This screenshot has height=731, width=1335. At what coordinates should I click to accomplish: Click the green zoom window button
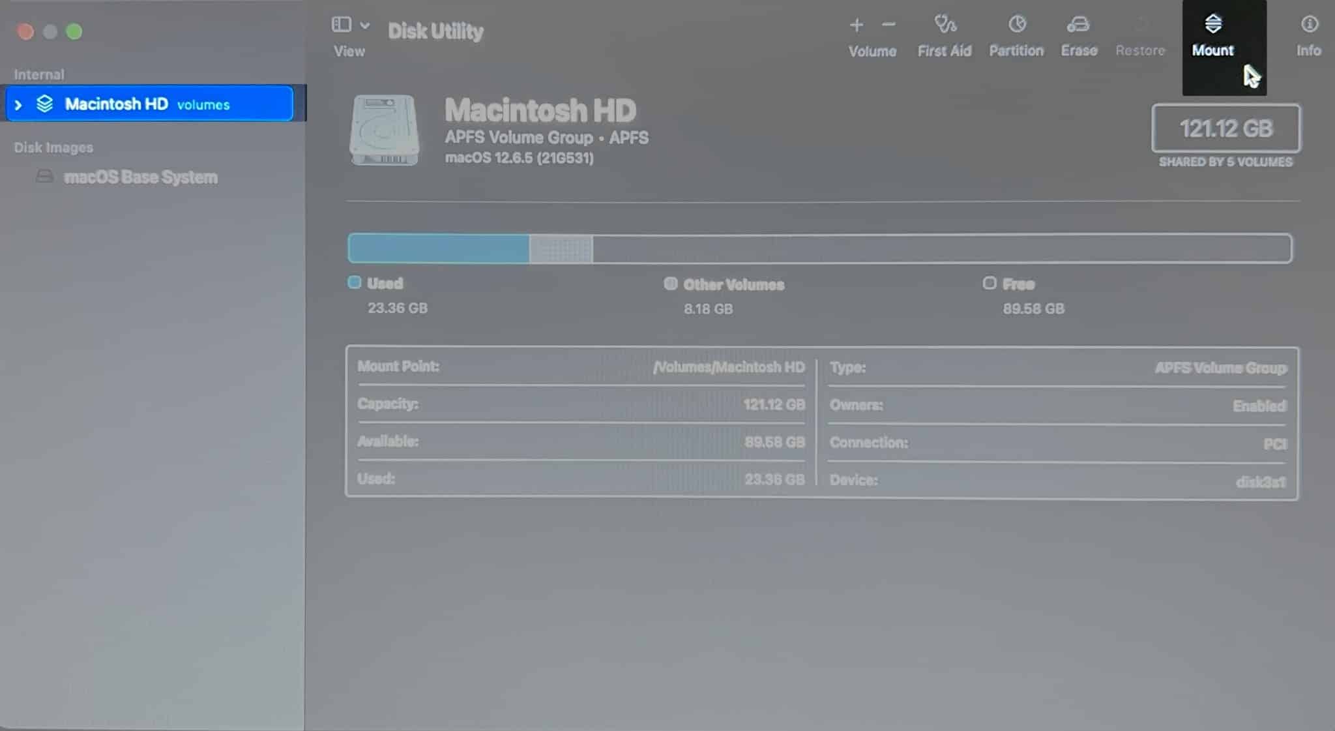coord(74,31)
